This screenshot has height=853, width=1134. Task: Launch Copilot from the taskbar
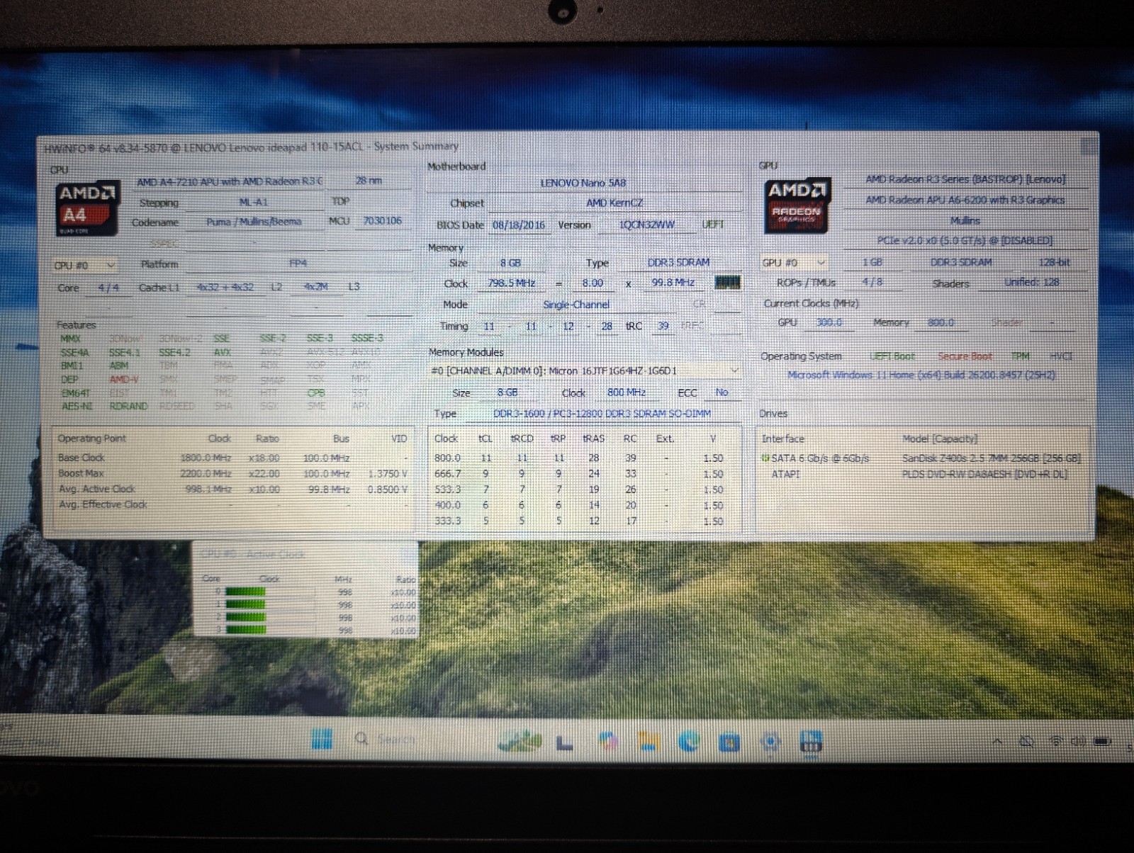[x=607, y=742]
